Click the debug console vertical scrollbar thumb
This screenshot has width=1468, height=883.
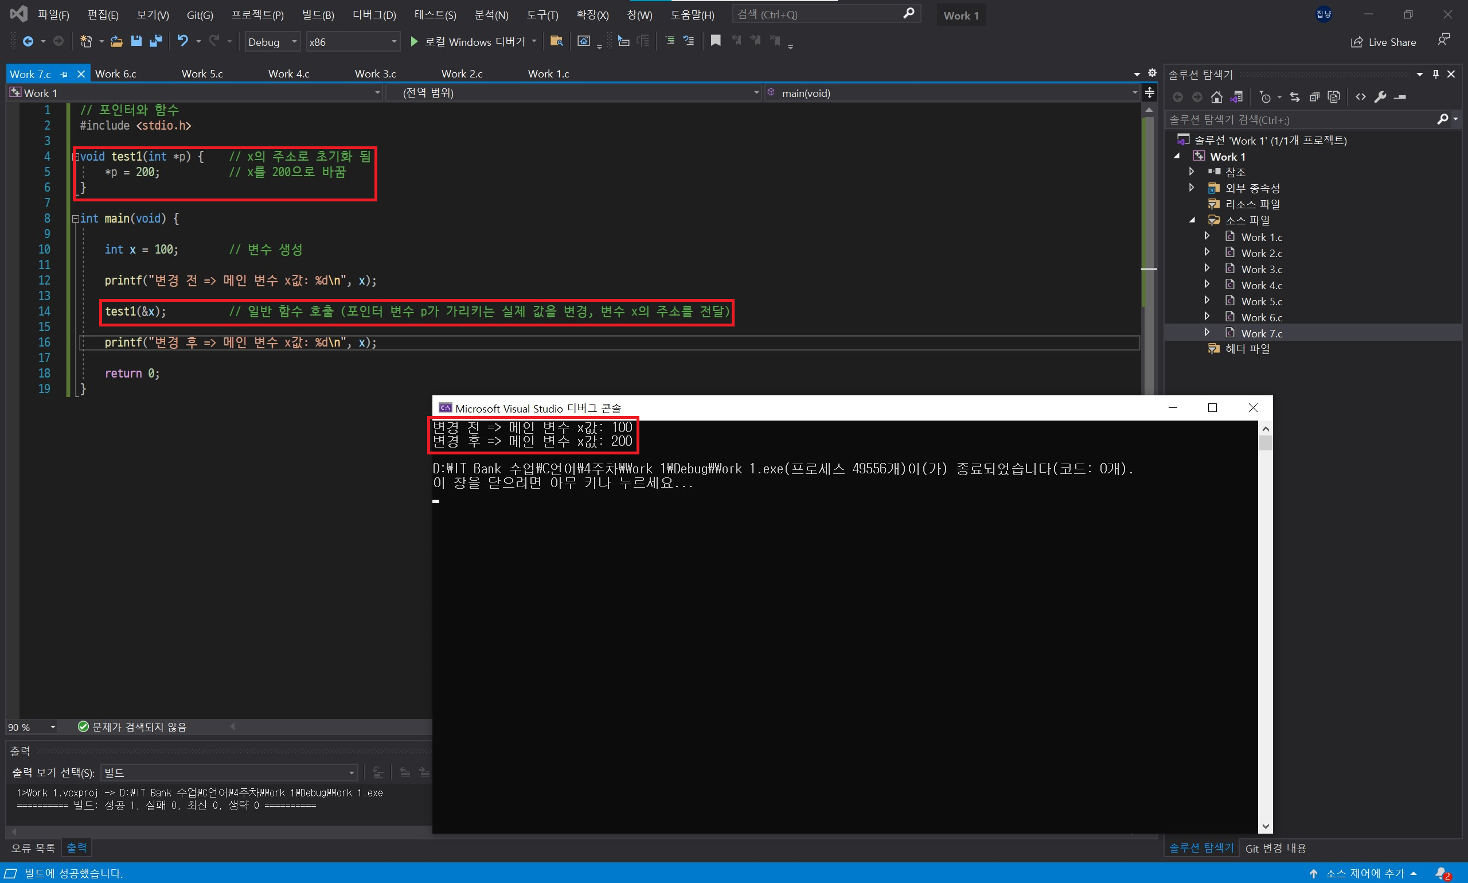(x=1265, y=443)
